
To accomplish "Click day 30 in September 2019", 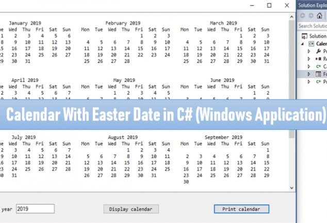I will (x=186, y=182).
